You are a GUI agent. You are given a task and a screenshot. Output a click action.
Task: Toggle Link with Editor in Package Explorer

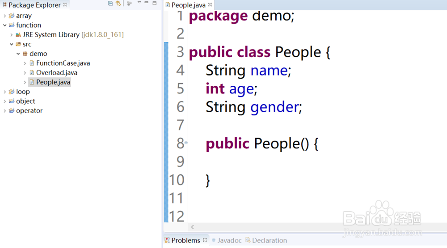click(x=118, y=3)
